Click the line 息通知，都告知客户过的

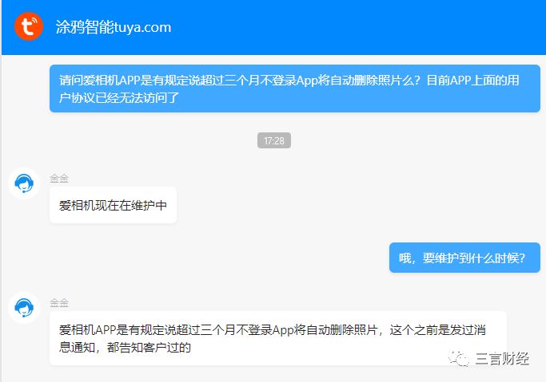click(x=125, y=347)
